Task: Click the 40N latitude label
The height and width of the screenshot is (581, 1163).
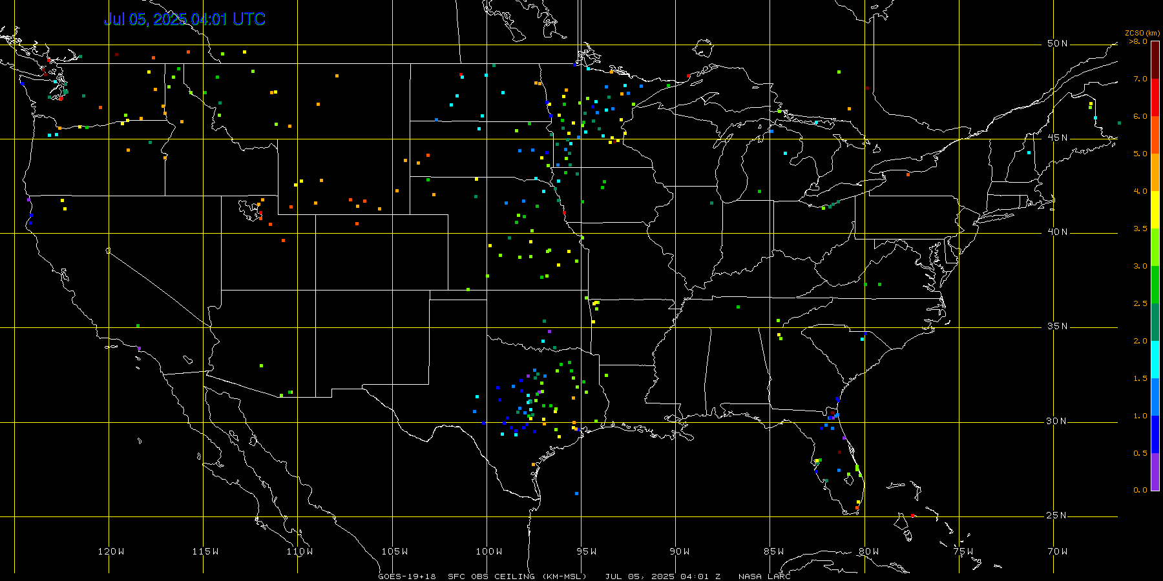Action: pyautogui.click(x=1057, y=232)
